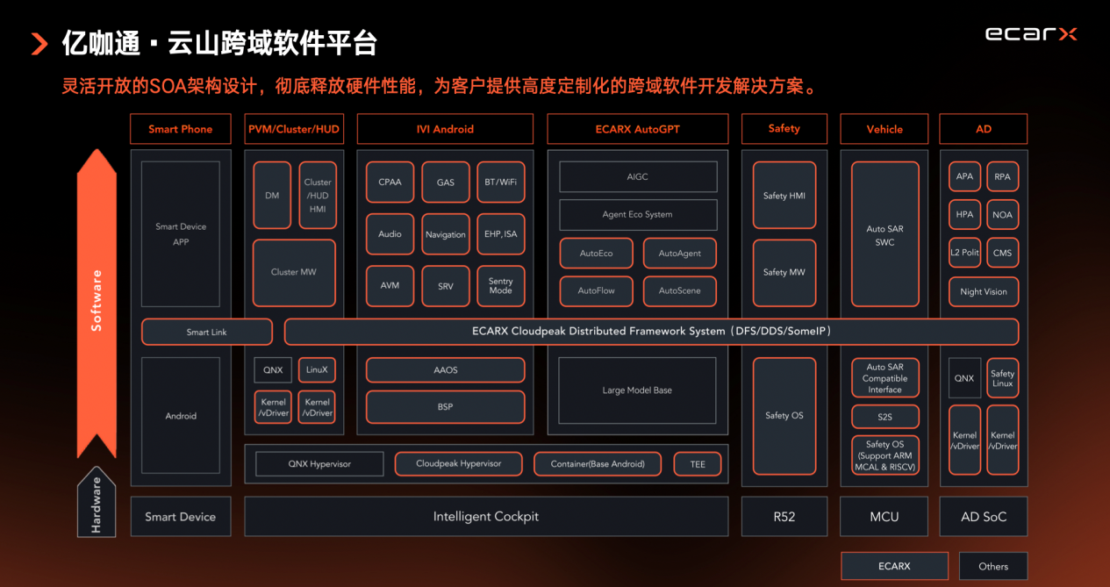Click the HPA module
This screenshot has width=1110, height=587.
point(964,215)
